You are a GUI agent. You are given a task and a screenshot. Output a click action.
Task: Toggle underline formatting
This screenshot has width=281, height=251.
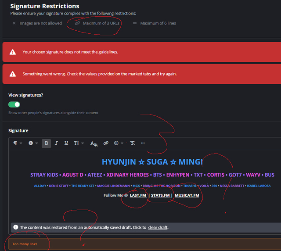66,143
